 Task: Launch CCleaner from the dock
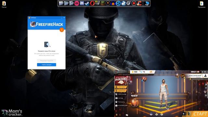click(x=139, y=3)
